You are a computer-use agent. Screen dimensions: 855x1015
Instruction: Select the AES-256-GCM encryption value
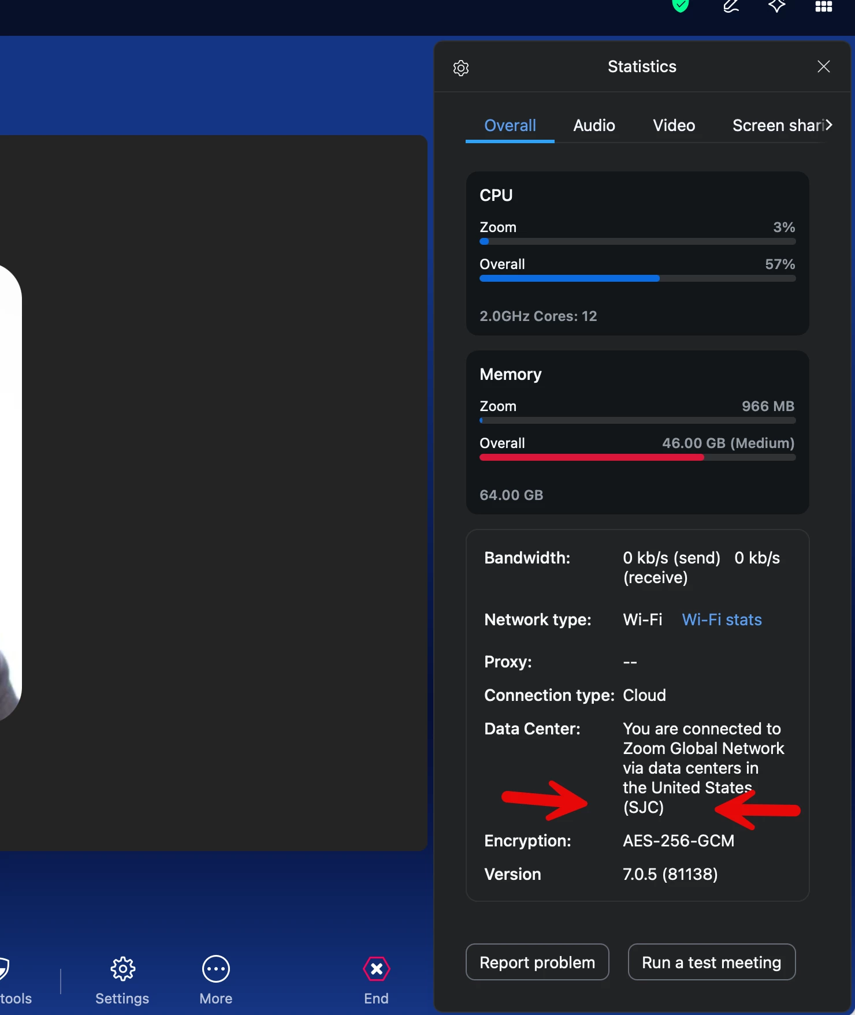678,841
